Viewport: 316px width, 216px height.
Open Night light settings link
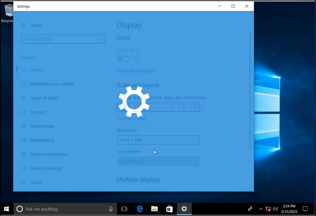[x=136, y=71]
